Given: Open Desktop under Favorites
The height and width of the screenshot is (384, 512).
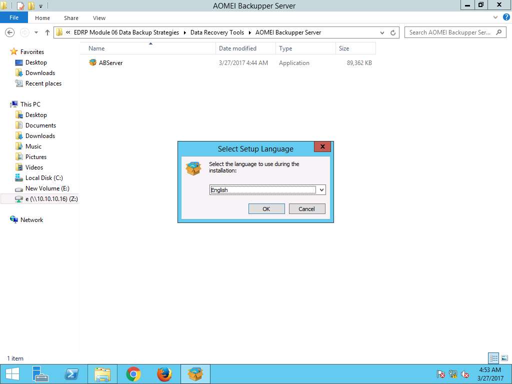Looking at the screenshot, I should click(x=36, y=62).
